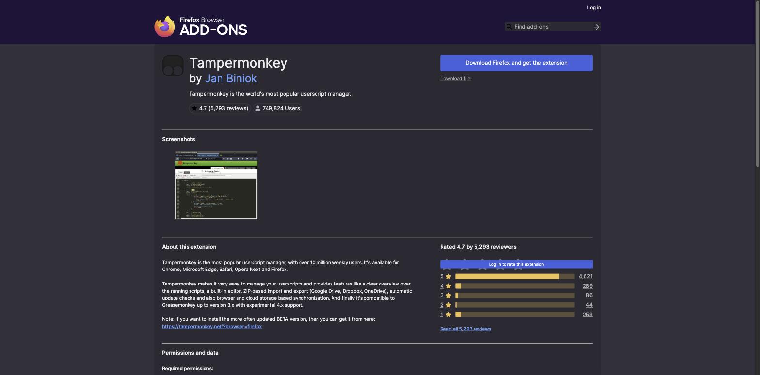
Task: Click the 1-star rating bar
Action: 515,315
